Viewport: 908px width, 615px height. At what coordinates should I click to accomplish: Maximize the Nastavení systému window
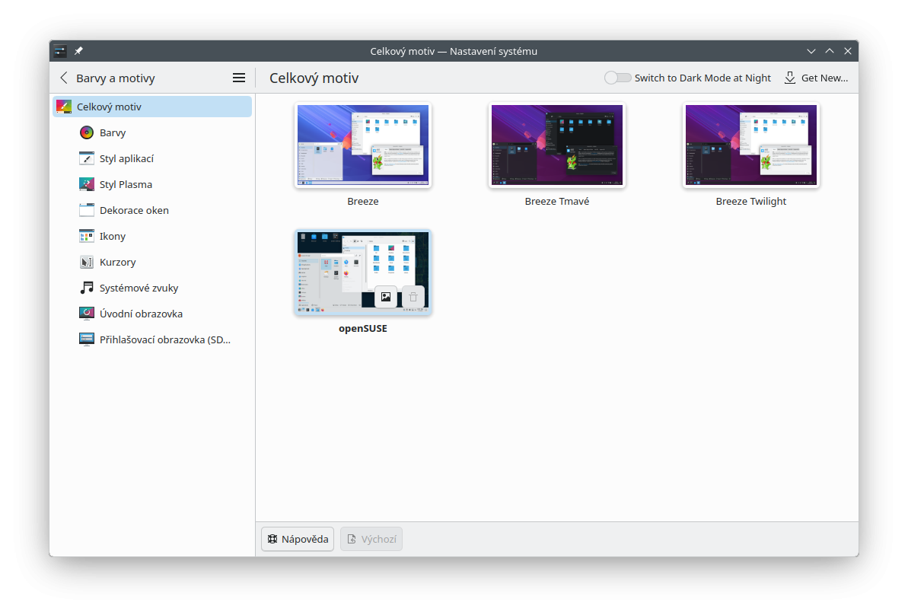pyautogui.click(x=830, y=51)
